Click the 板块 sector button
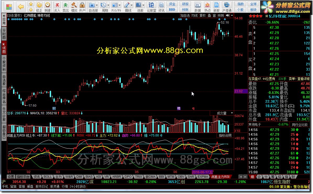 pos(254,10)
